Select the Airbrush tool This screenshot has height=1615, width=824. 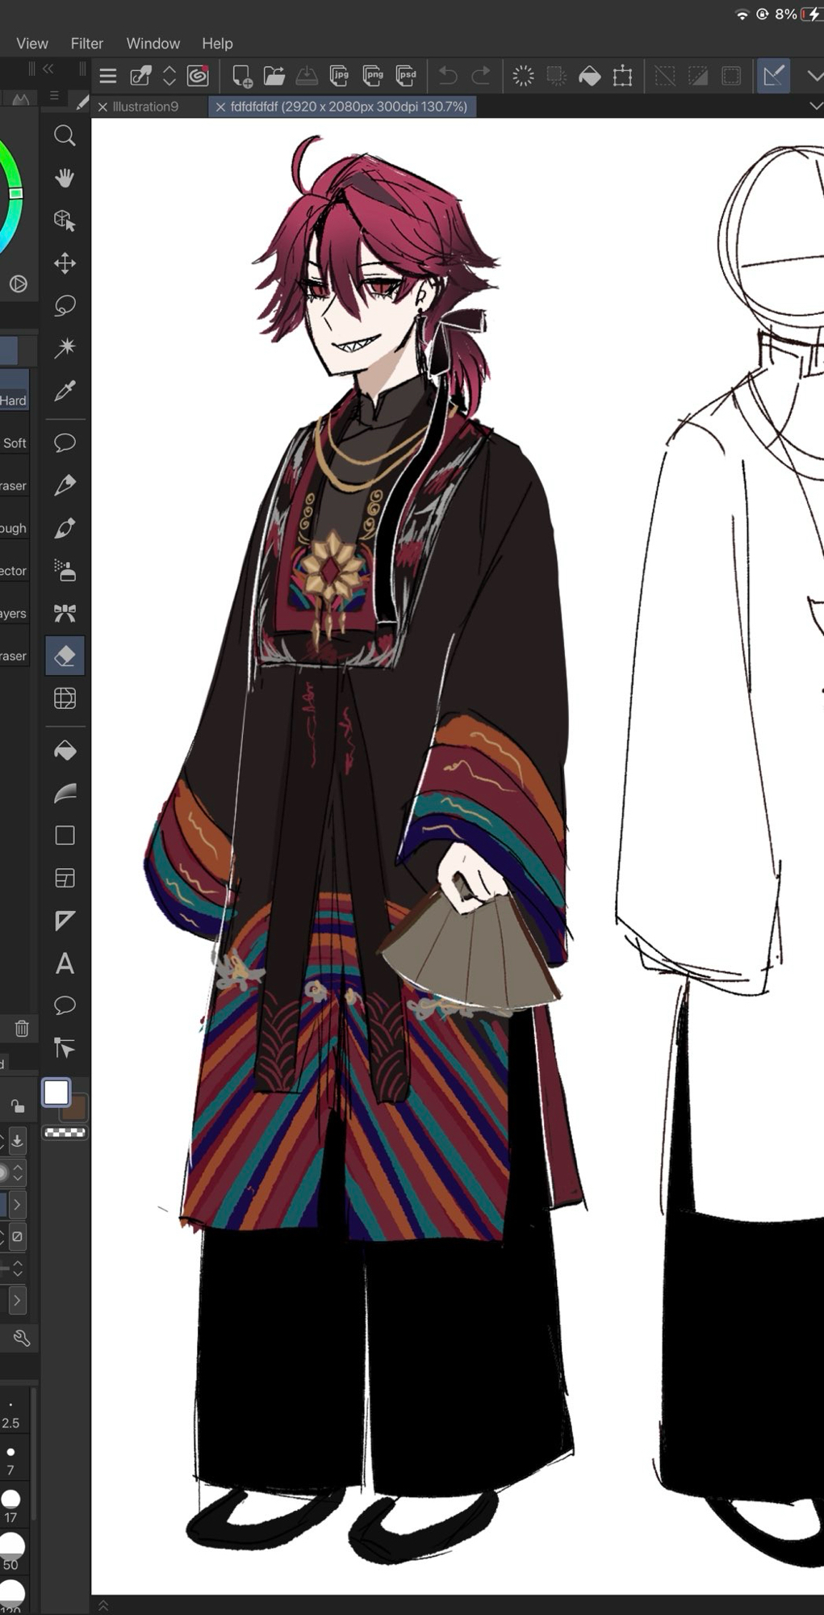(x=65, y=571)
